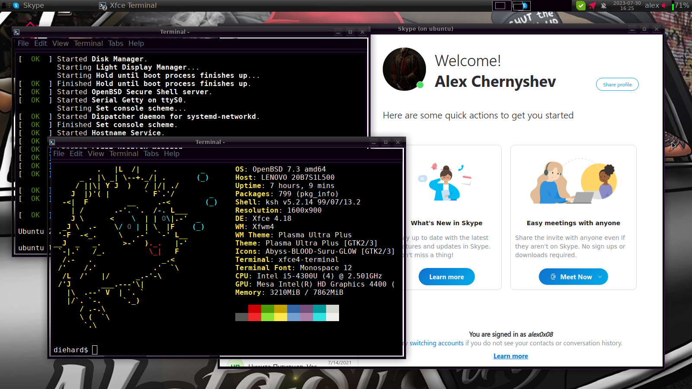Open Terminal menu in the front Terminal
This screenshot has width=692, height=389.
(x=124, y=153)
